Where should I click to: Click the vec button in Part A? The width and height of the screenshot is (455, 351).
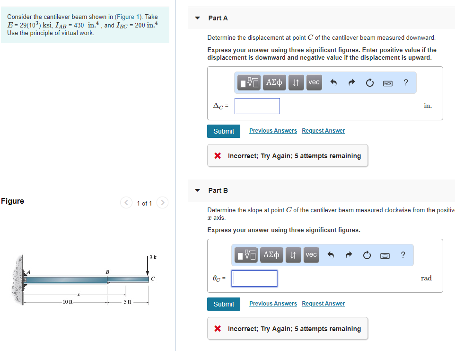point(314,82)
